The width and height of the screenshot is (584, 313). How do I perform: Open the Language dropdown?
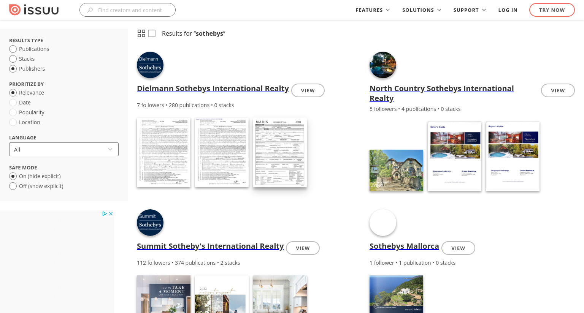click(64, 149)
